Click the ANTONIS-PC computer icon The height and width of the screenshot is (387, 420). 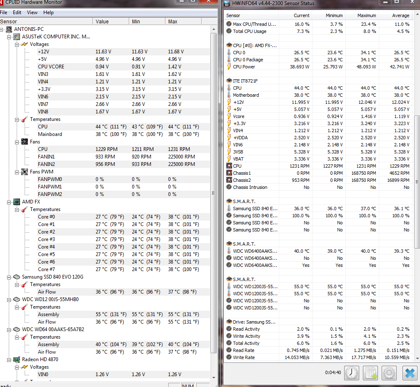[x=9, y=29]
